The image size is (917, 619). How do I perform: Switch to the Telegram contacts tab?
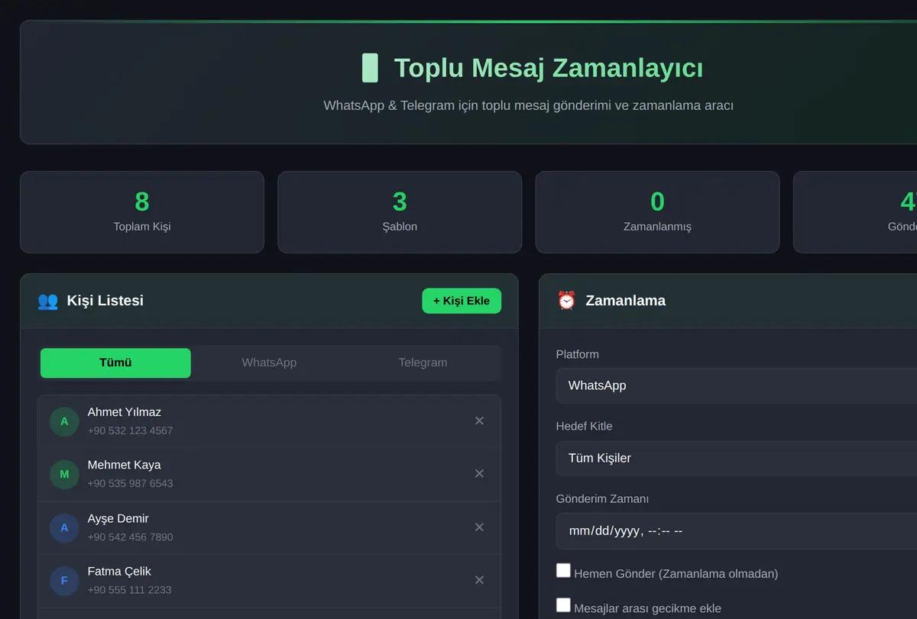pyautogui.click(x=423, y=363)
